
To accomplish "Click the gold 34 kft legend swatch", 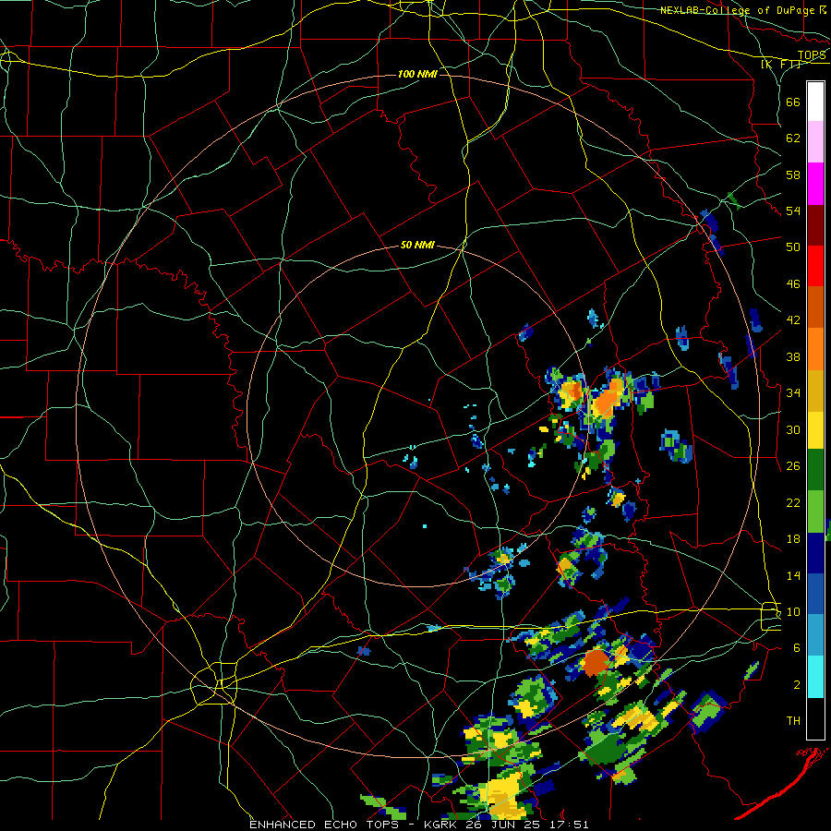I will (815, 391).
